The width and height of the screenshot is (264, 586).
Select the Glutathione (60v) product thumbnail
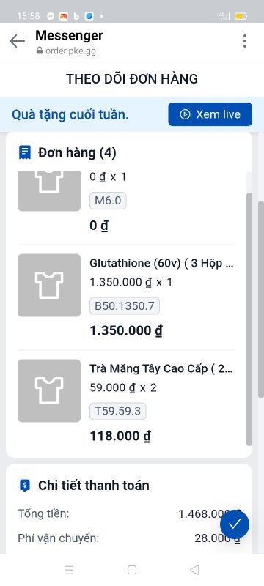click(49, 285)
